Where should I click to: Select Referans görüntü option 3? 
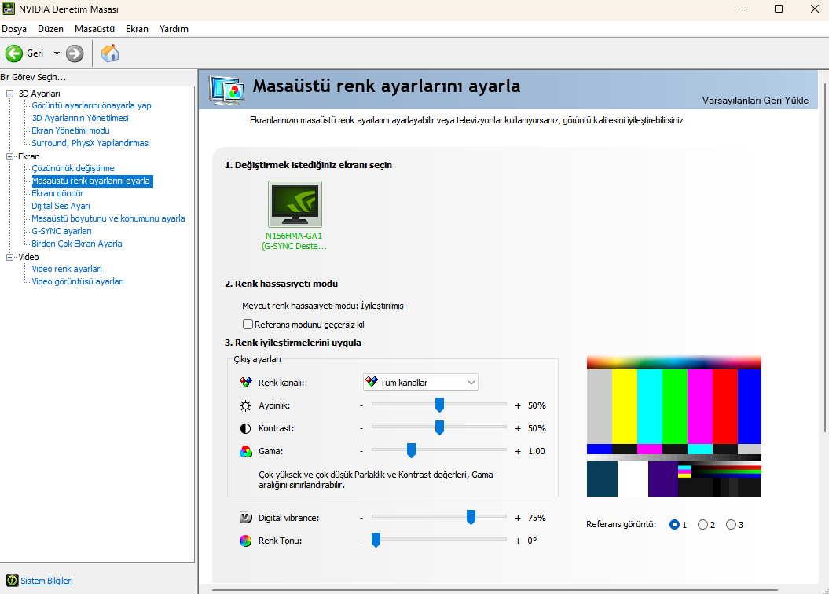731,524
